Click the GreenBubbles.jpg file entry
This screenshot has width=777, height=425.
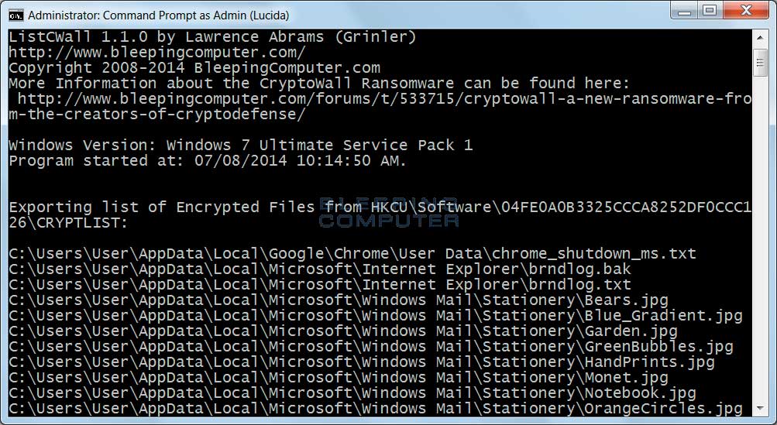(371, 347)
